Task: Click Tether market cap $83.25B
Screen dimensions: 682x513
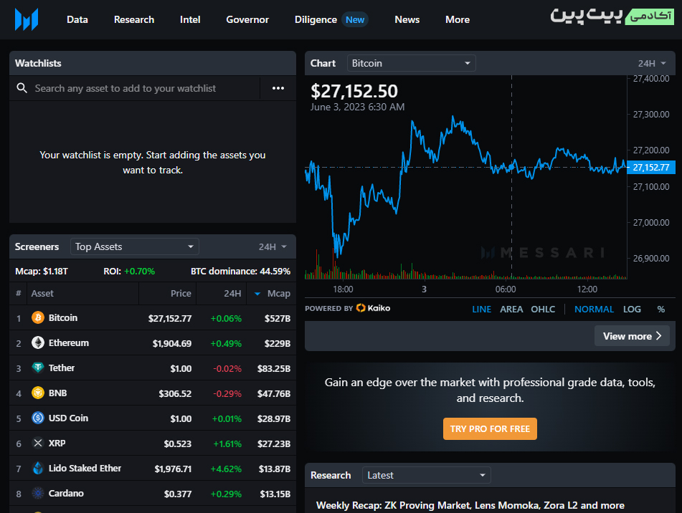Action: (x=273, y=369)
